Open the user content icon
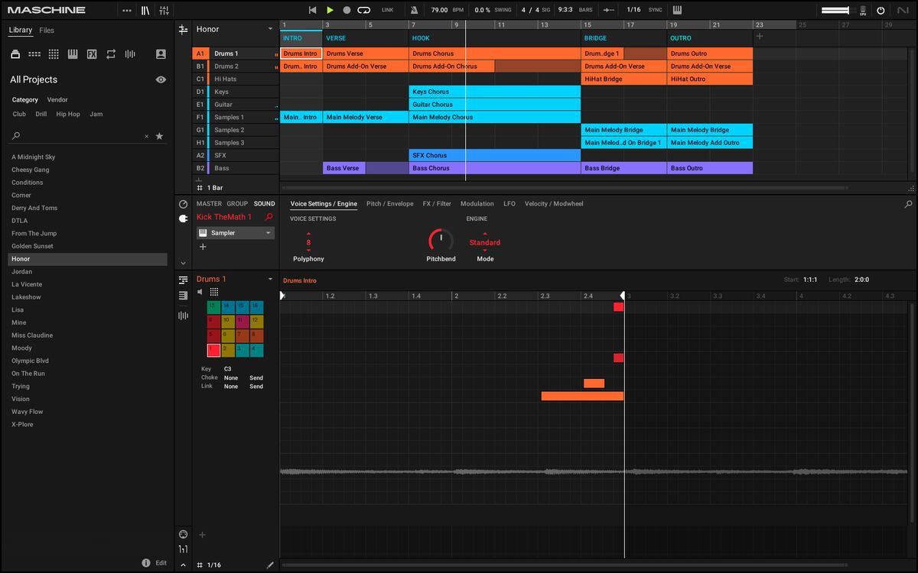The image size is (918, 573). click(x=161, y=54)
